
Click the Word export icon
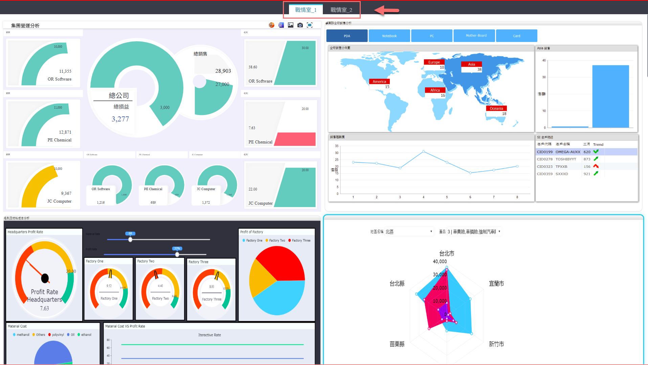click(281, 25)
